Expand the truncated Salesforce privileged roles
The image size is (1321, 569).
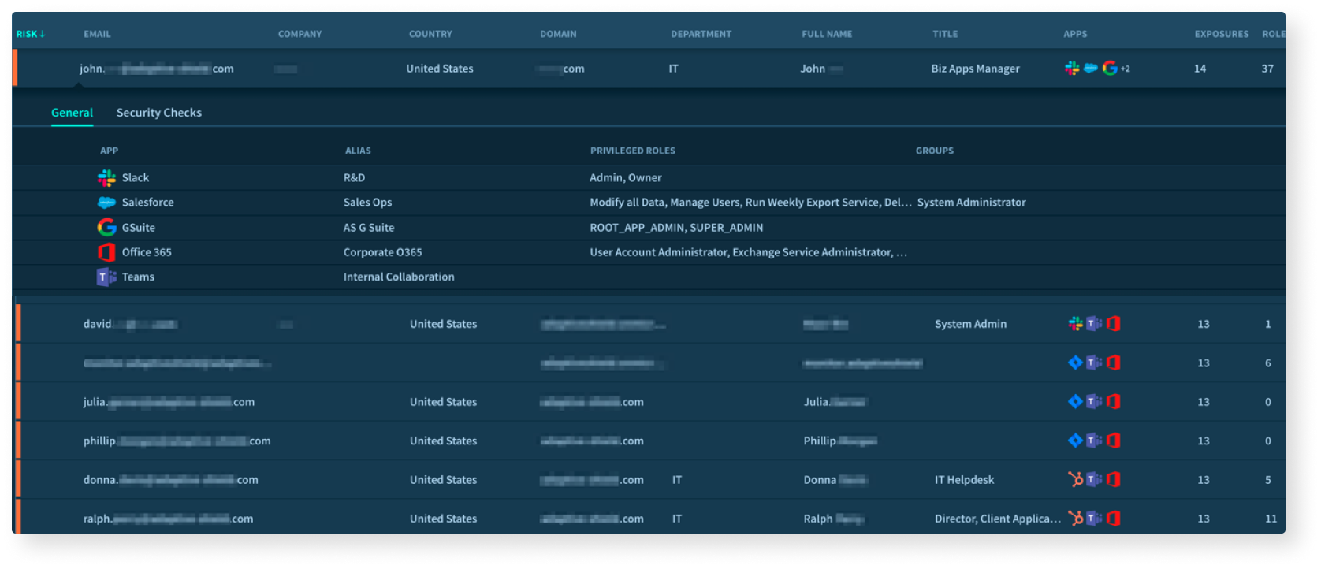coord(897,203)
